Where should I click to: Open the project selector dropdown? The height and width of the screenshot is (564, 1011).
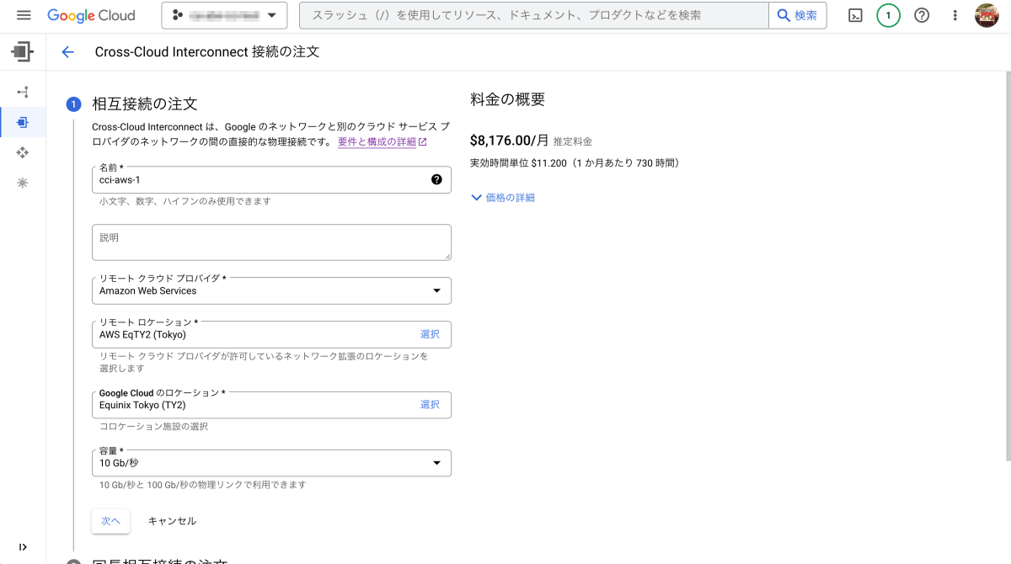click(224, 15)
